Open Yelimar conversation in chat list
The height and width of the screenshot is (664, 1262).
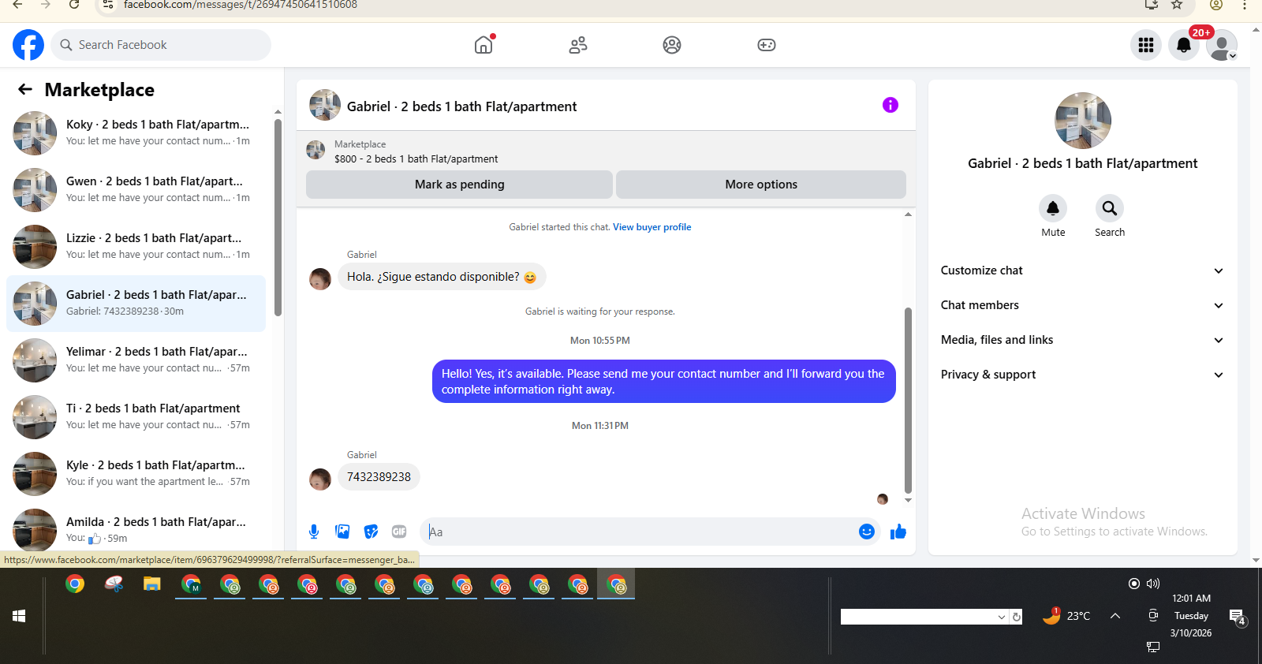coord(136,360)
